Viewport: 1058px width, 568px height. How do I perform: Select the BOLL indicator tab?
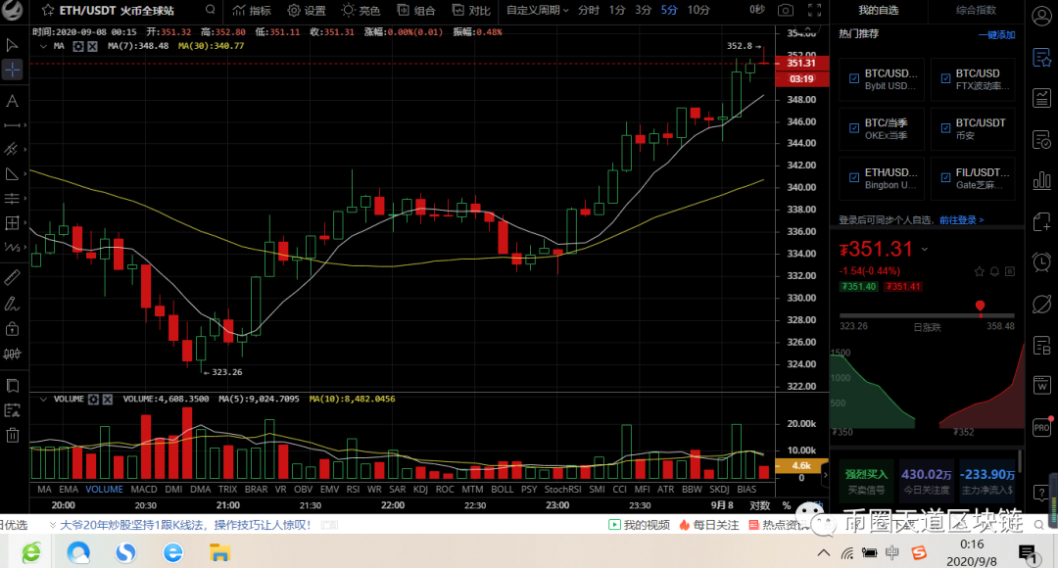coord(503,489)
